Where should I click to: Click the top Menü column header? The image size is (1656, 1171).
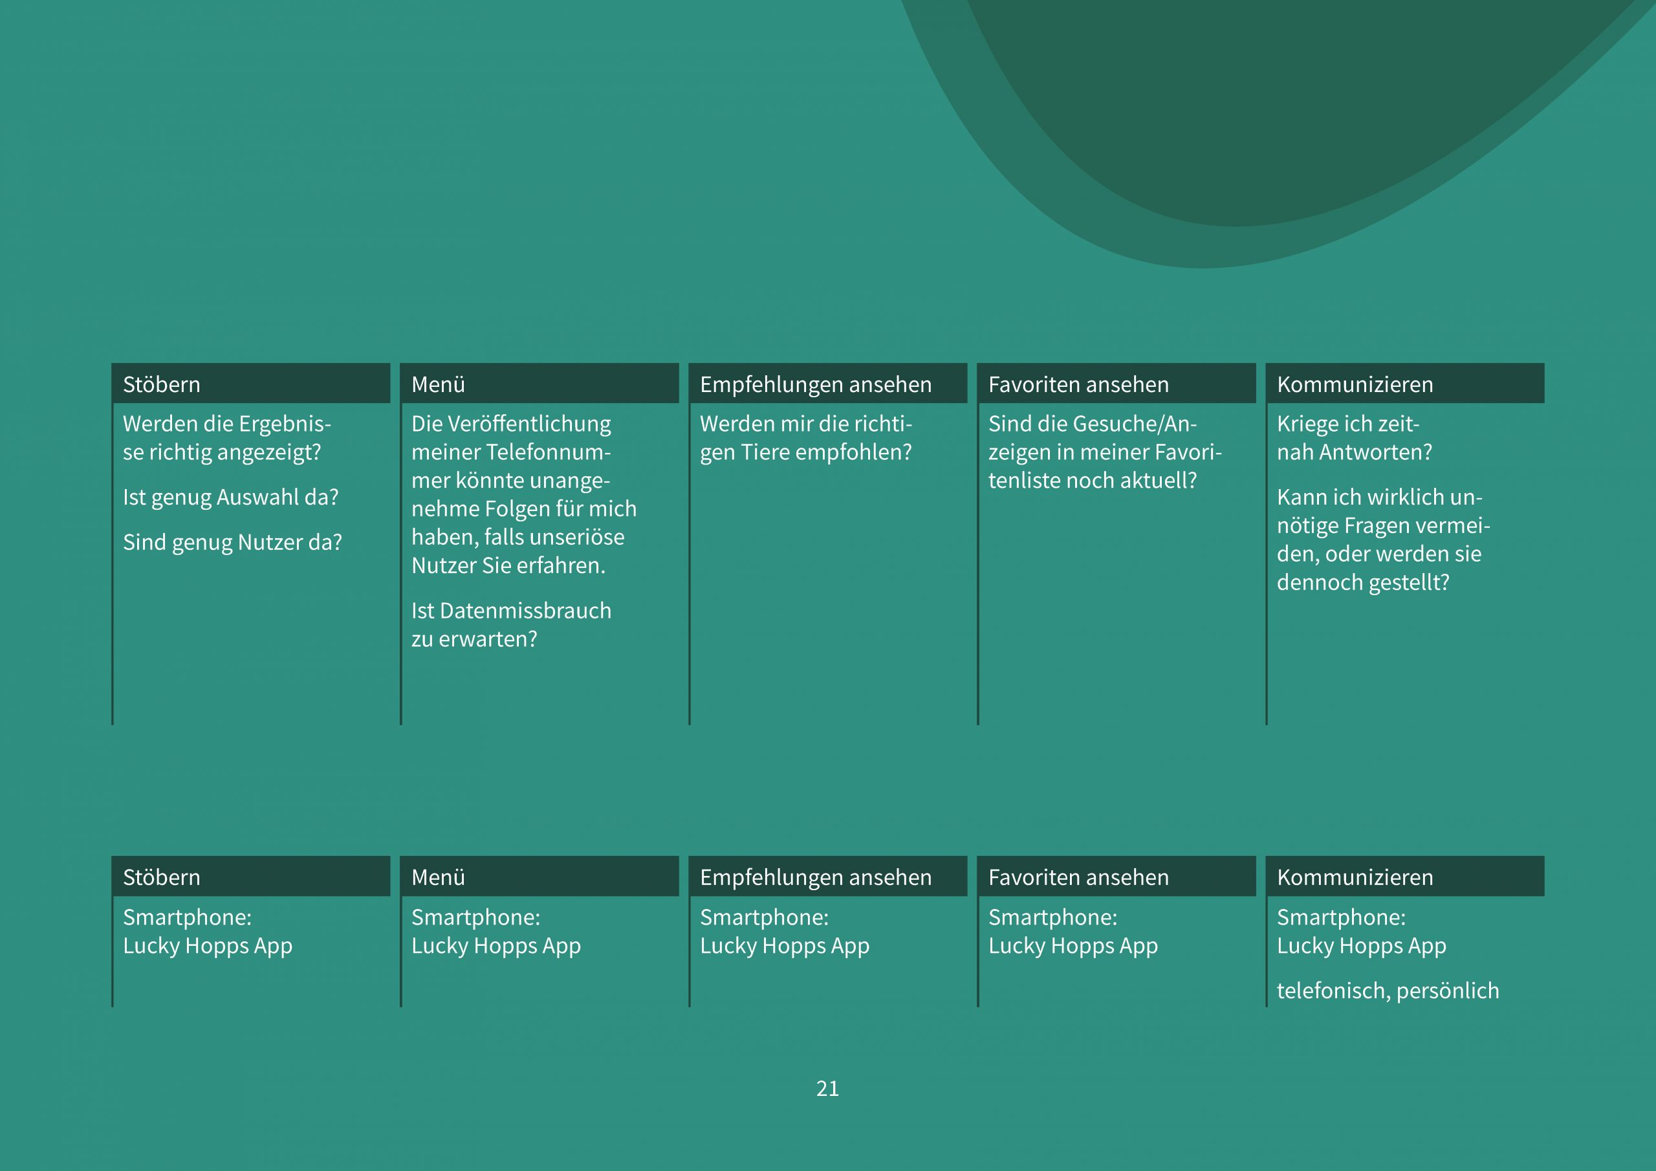(539, 384)
